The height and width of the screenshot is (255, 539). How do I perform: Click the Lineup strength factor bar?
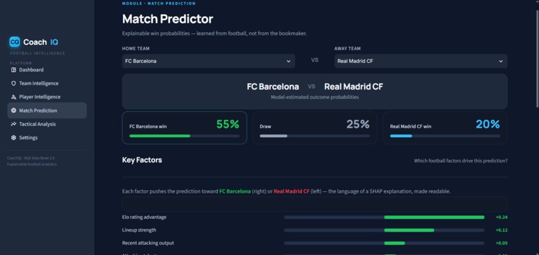pos(384,230)
